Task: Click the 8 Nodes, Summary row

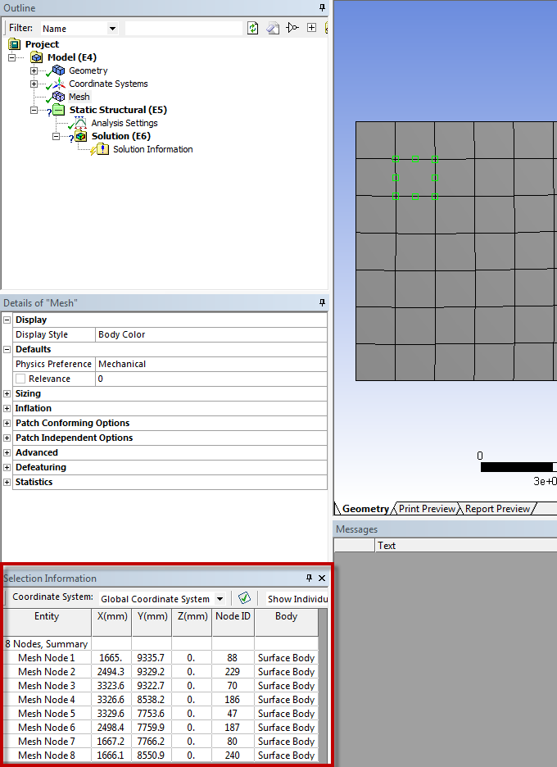Action: point(161,644)
